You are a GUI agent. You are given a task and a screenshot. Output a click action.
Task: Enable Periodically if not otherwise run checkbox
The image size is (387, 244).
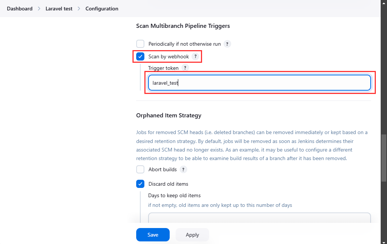(x=140, y=44)
